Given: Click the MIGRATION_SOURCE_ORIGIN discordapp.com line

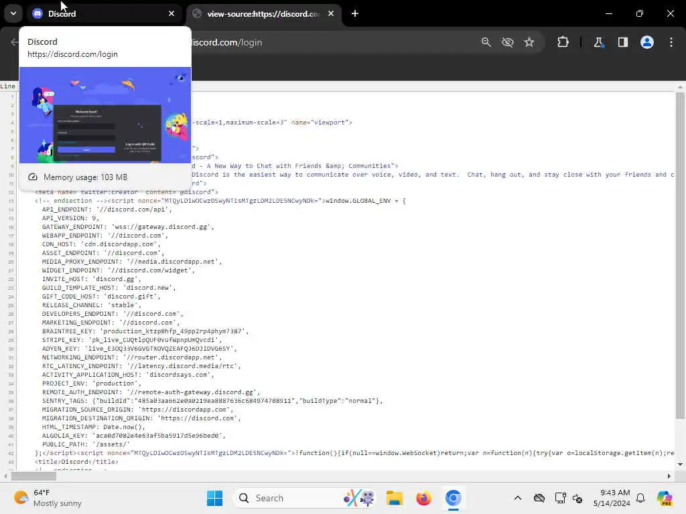Looking at the screenshot, I should click(138, 410).
